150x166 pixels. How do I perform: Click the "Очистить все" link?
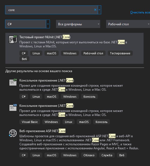140,12
